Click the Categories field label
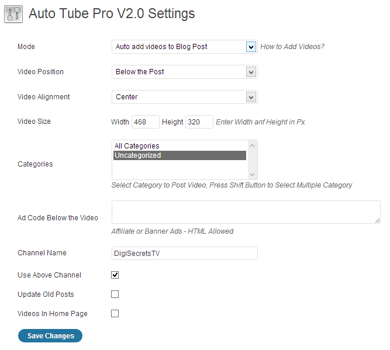 click(35, 164)
